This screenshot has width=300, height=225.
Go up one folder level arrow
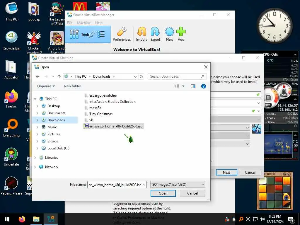(59, 76)
